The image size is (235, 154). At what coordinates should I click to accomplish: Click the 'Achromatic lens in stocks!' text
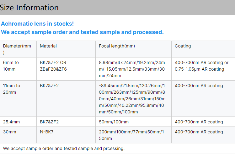37,24
